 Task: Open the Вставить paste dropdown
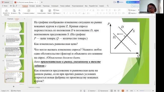tap(14, 13)
